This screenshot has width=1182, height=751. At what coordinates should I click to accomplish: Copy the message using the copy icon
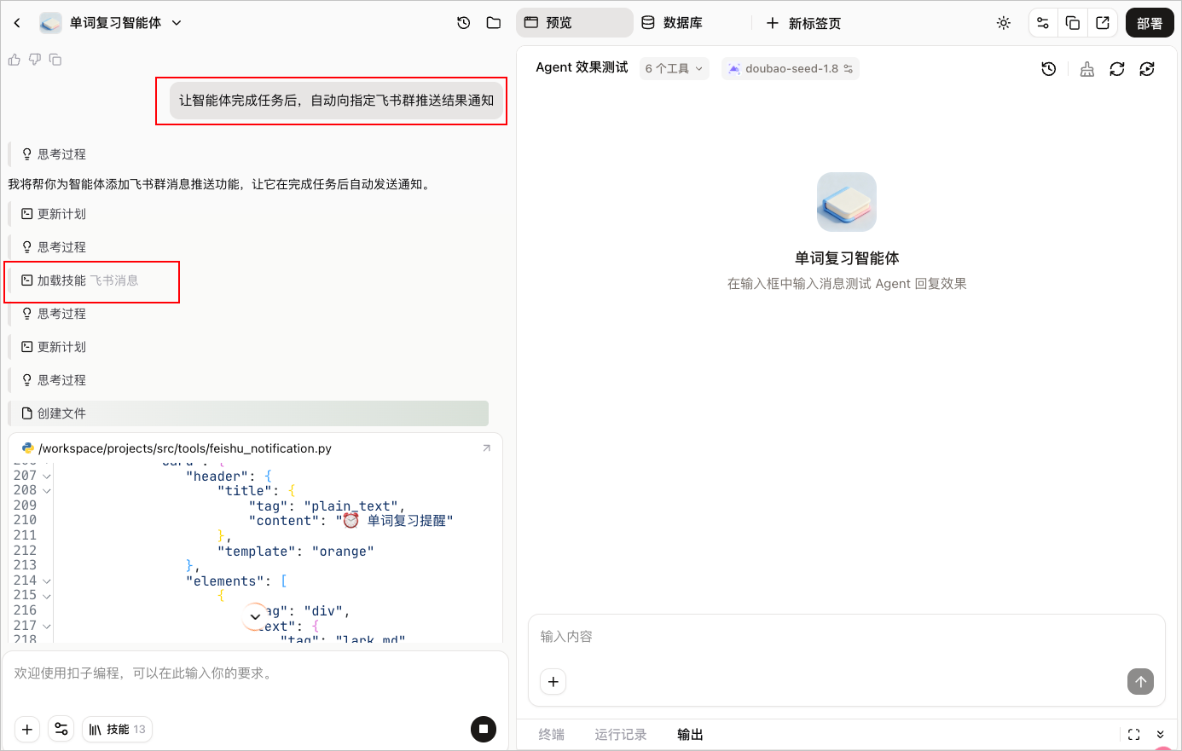click(x=55, y=60)
